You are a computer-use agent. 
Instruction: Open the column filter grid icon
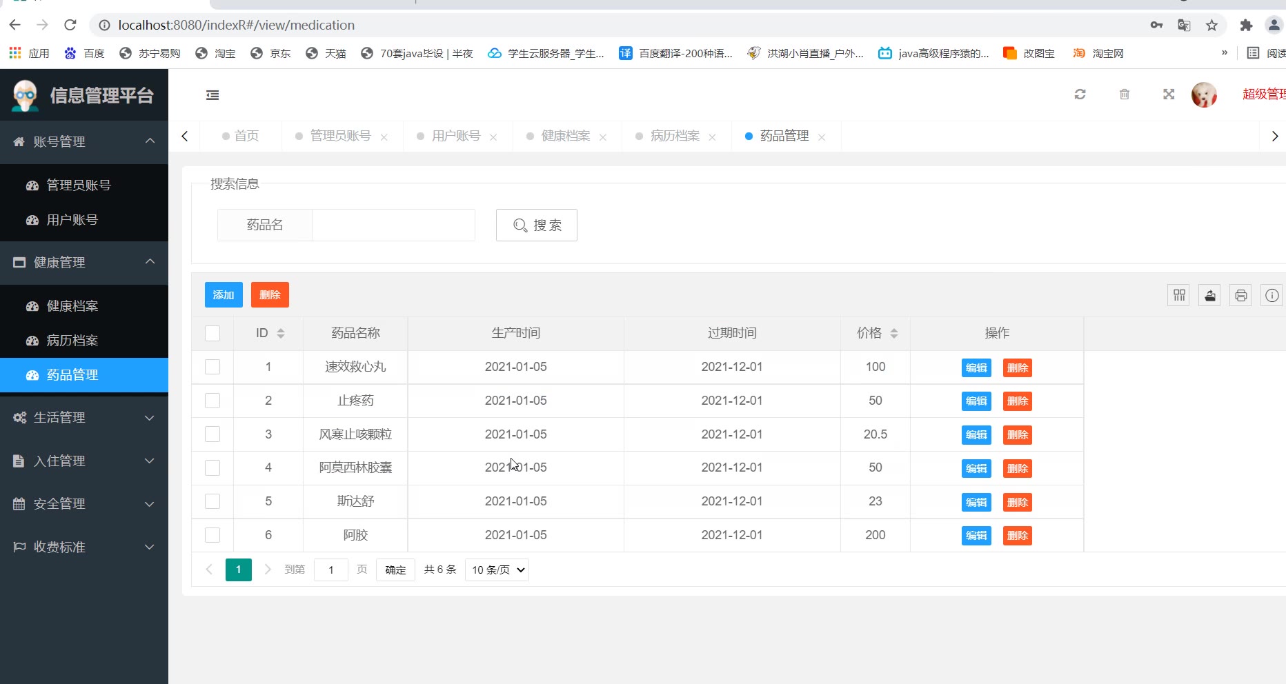click(1178, 295)
